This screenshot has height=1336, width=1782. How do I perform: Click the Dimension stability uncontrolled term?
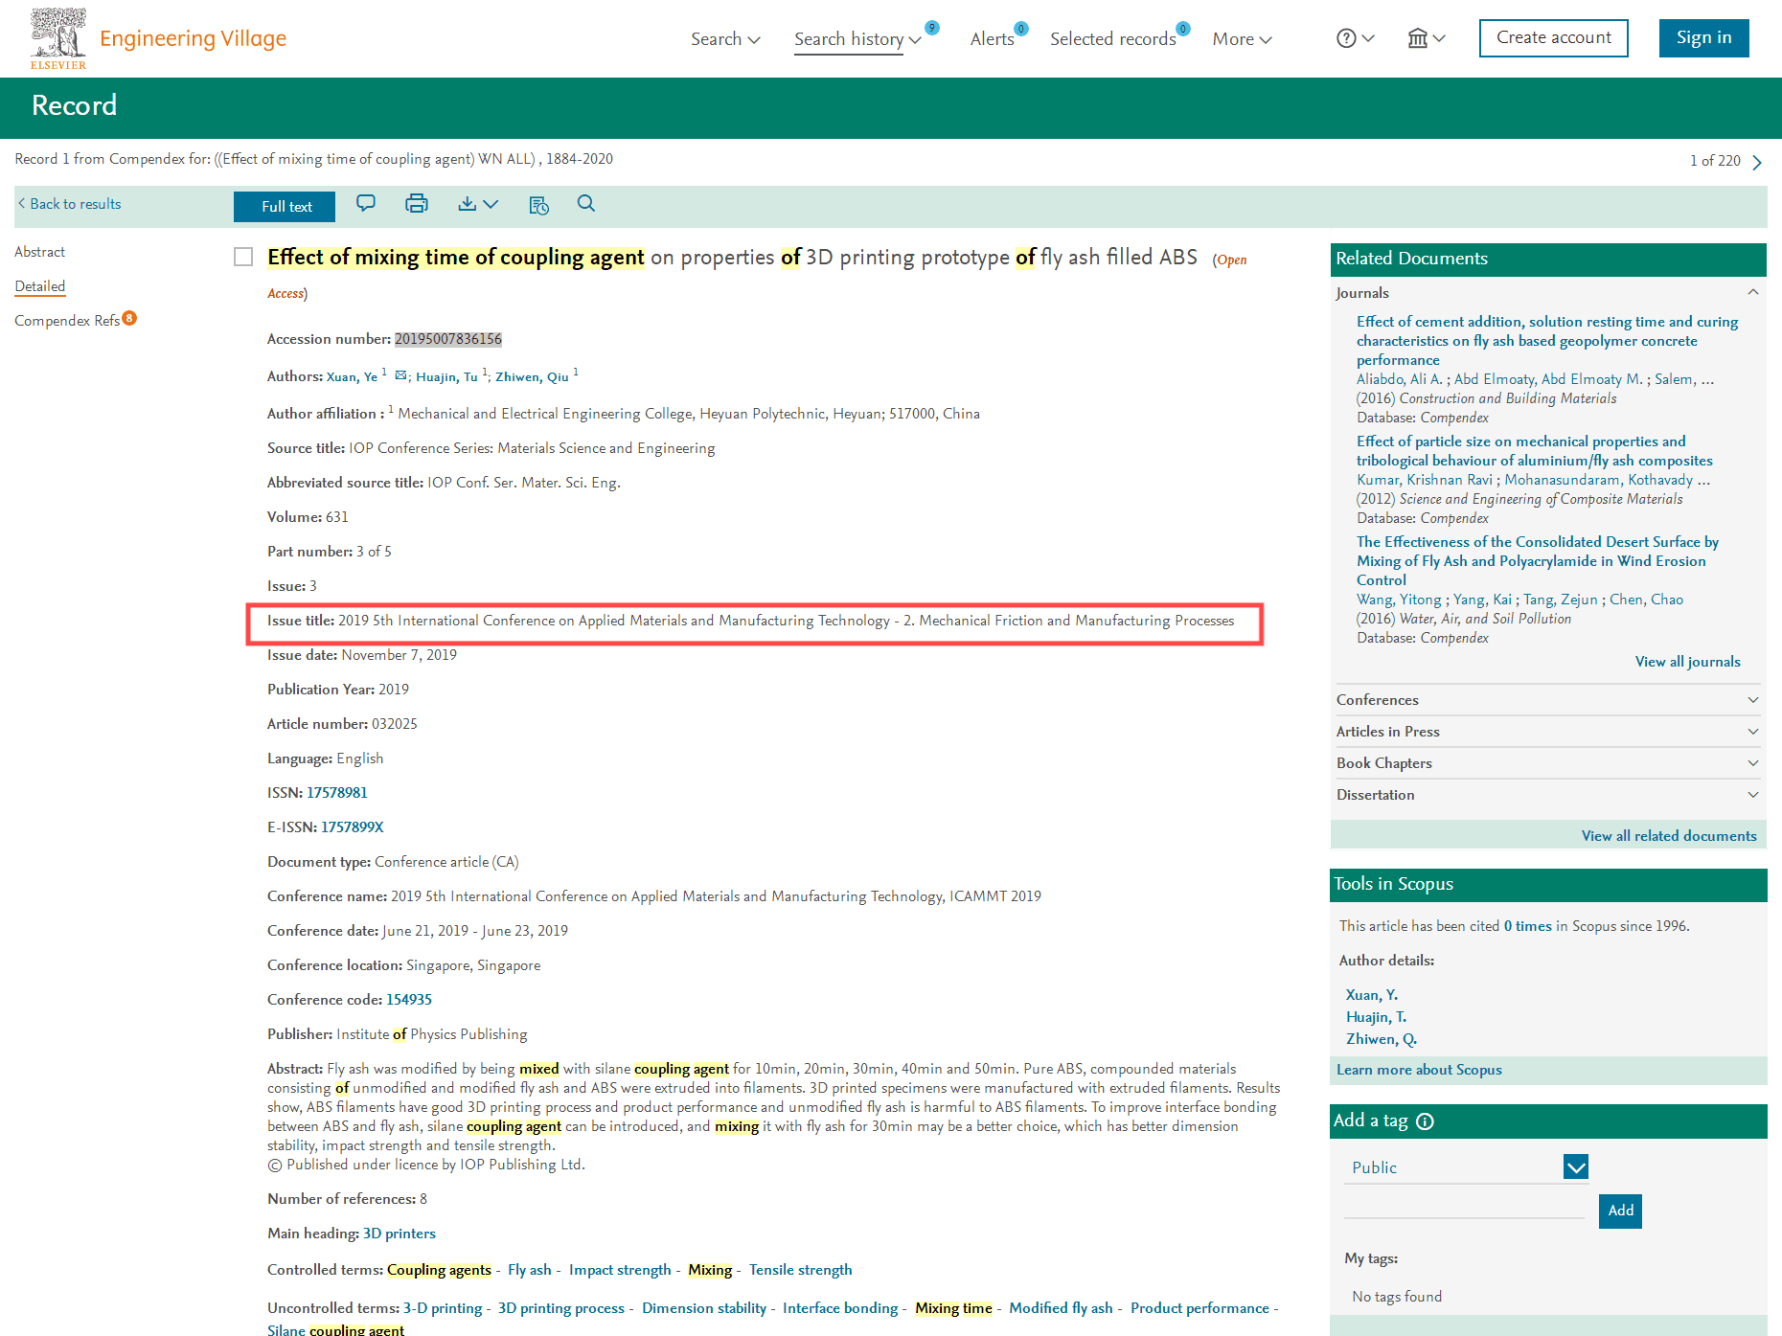[704, 1308]
